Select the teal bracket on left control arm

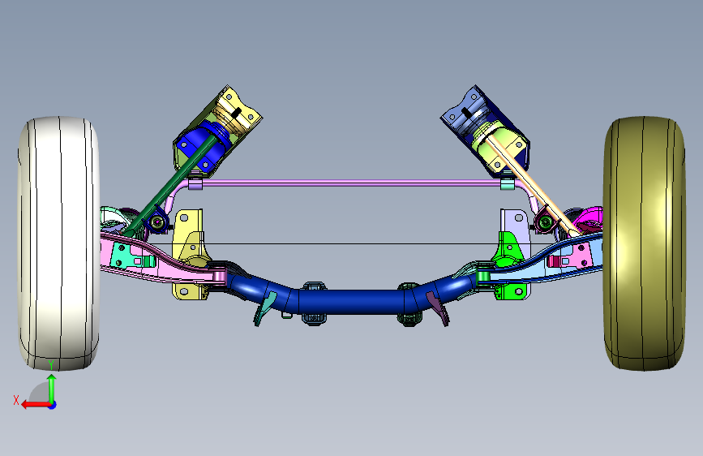(126, 256)
